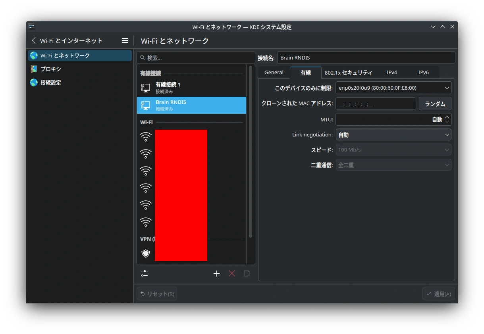Screen dimensions: 484x334
Task: Open the スピード dropdown
Action: point(393,150)
